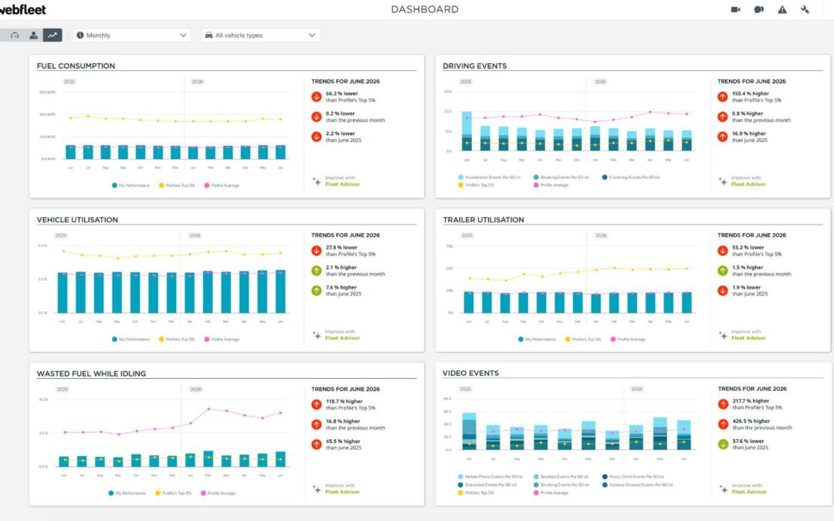Toggle My Performance legend in Fuel Consumption chart

(x=131, y=185)
